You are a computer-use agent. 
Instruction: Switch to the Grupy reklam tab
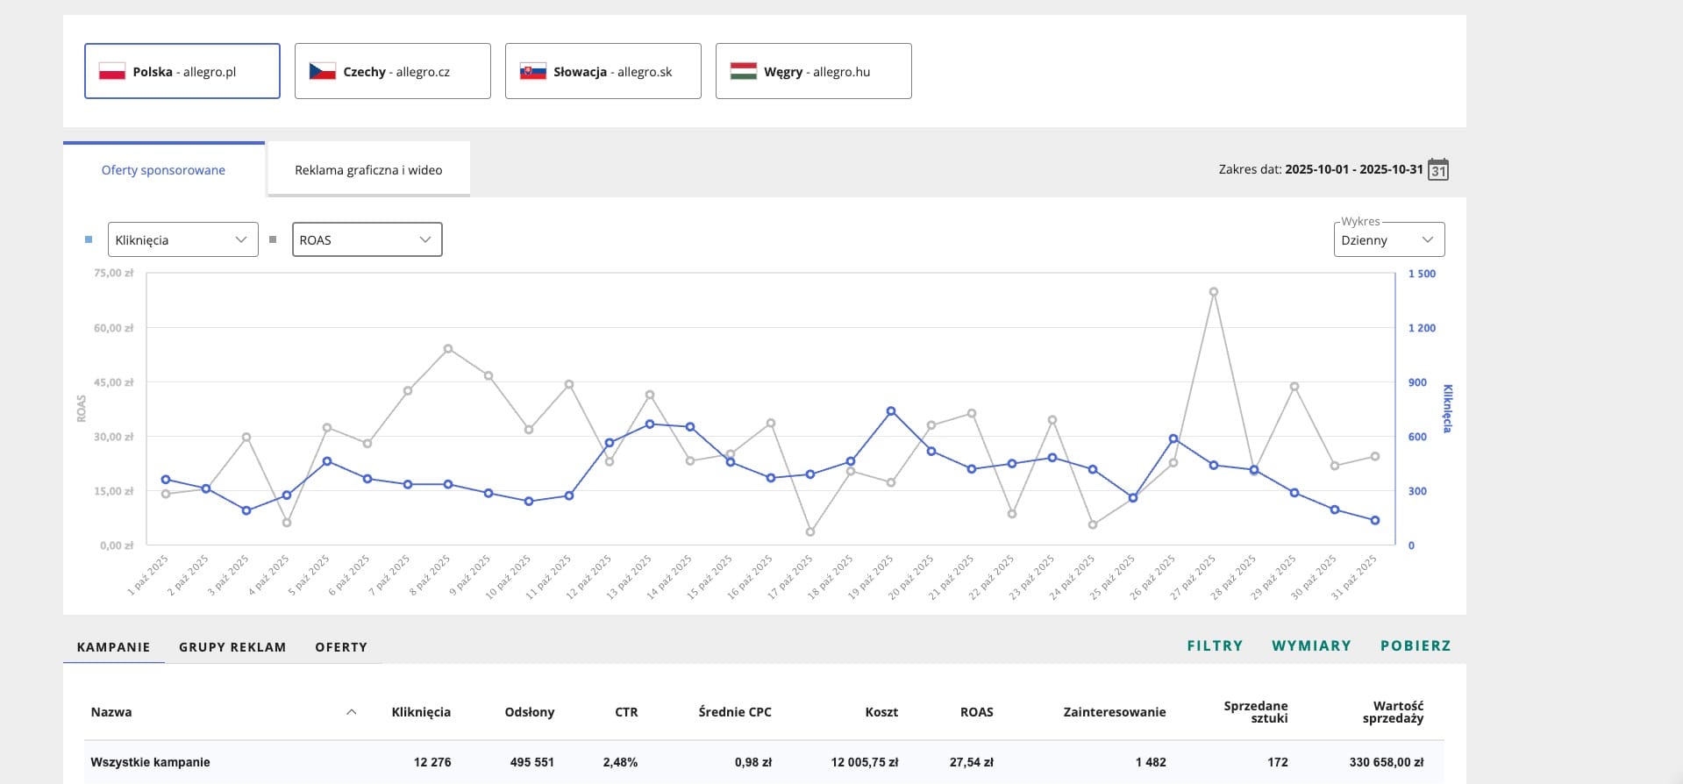(232, 647)
